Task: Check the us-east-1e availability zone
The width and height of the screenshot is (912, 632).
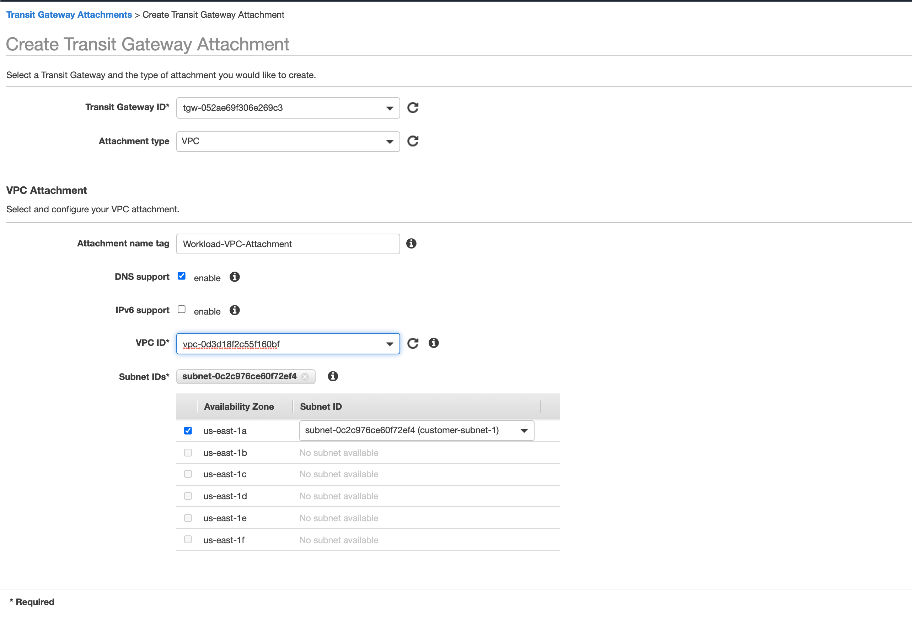Action: coord(188,518)
